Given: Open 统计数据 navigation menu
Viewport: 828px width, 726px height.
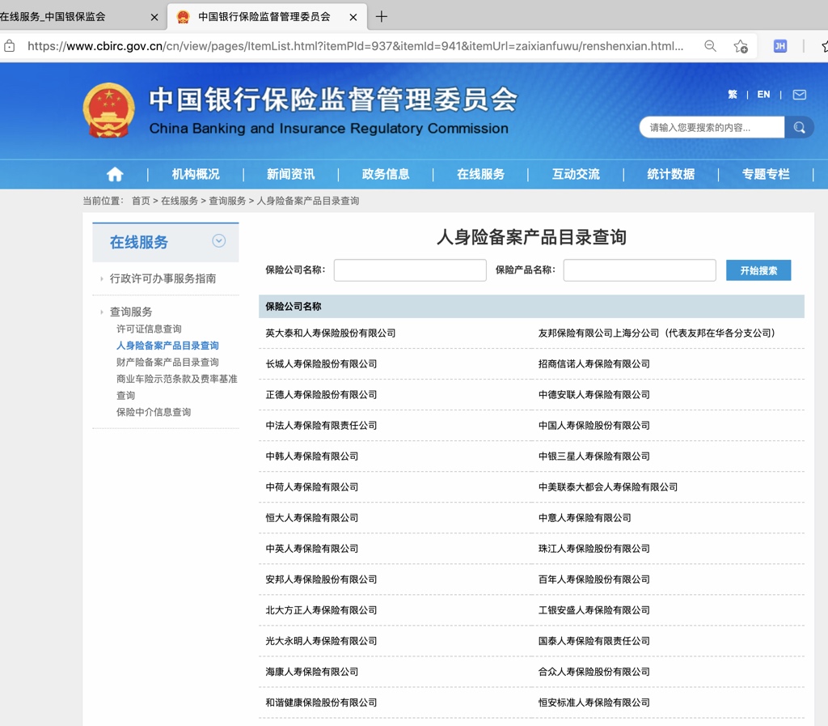Looking at the screenshot, I should pos(670,174).
